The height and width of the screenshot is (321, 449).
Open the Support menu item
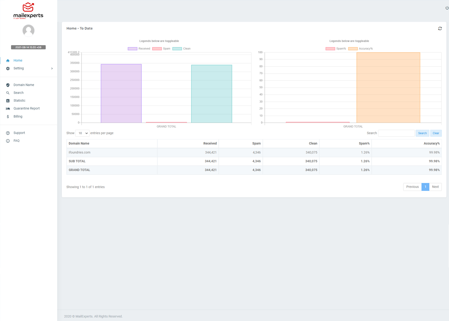click(x=19, y=133)
